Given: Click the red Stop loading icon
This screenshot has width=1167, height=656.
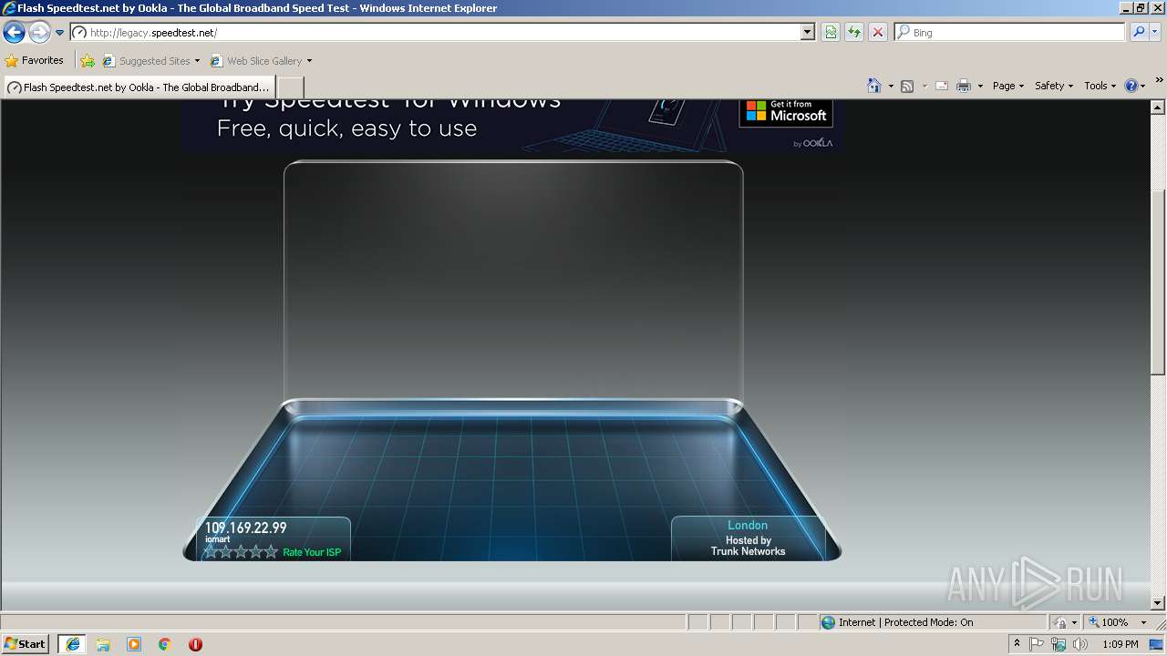Looking at the screenshot, I should pyautogui.click(x=877, y=33).
